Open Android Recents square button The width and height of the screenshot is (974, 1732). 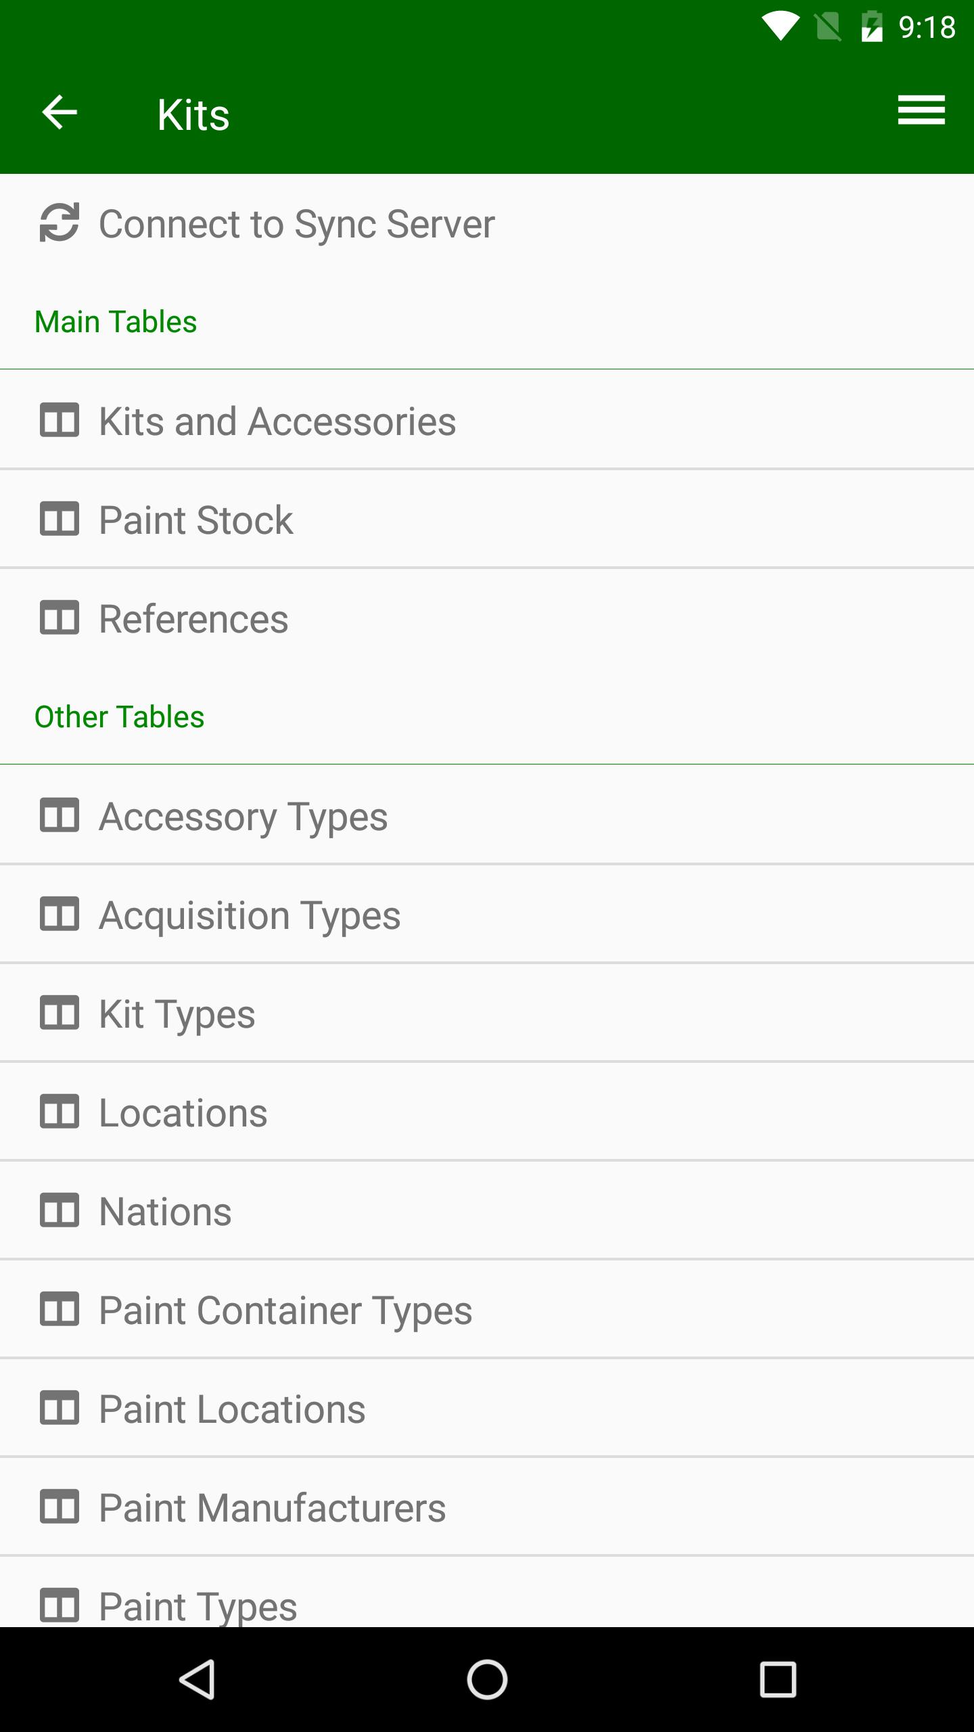pyautogui.click(x=778, y=1679)
